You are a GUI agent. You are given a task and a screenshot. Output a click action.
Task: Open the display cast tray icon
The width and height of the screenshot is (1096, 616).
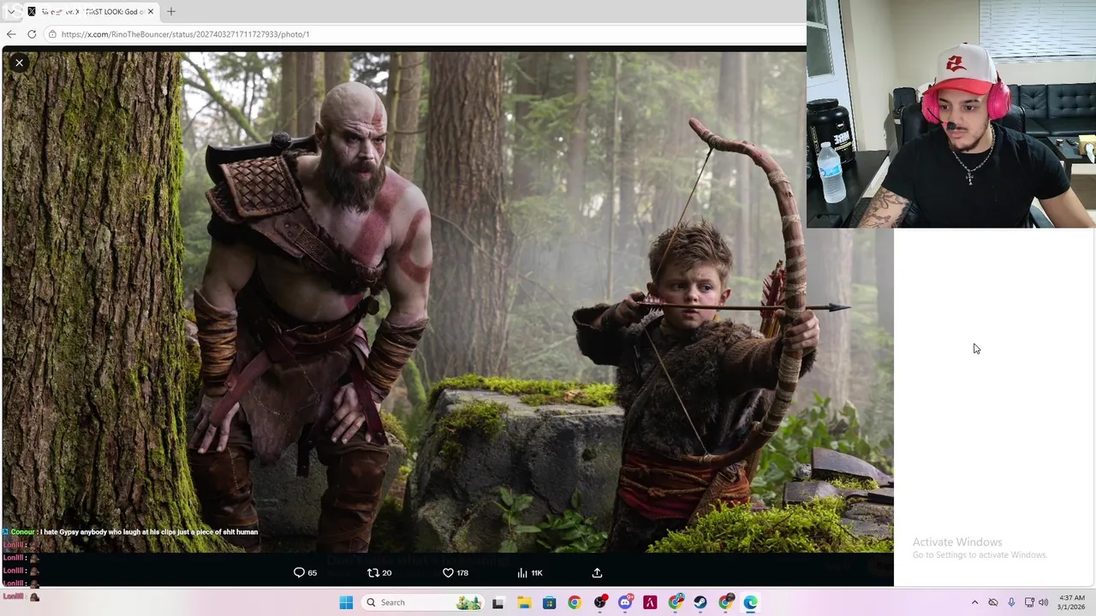click(x=1029, y=602)
